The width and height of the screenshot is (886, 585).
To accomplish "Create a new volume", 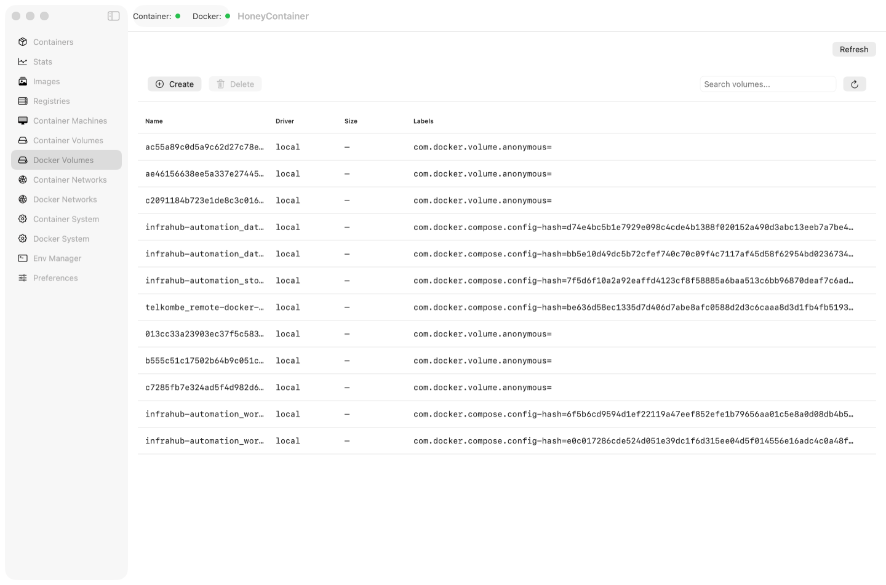I will [175, 84].
